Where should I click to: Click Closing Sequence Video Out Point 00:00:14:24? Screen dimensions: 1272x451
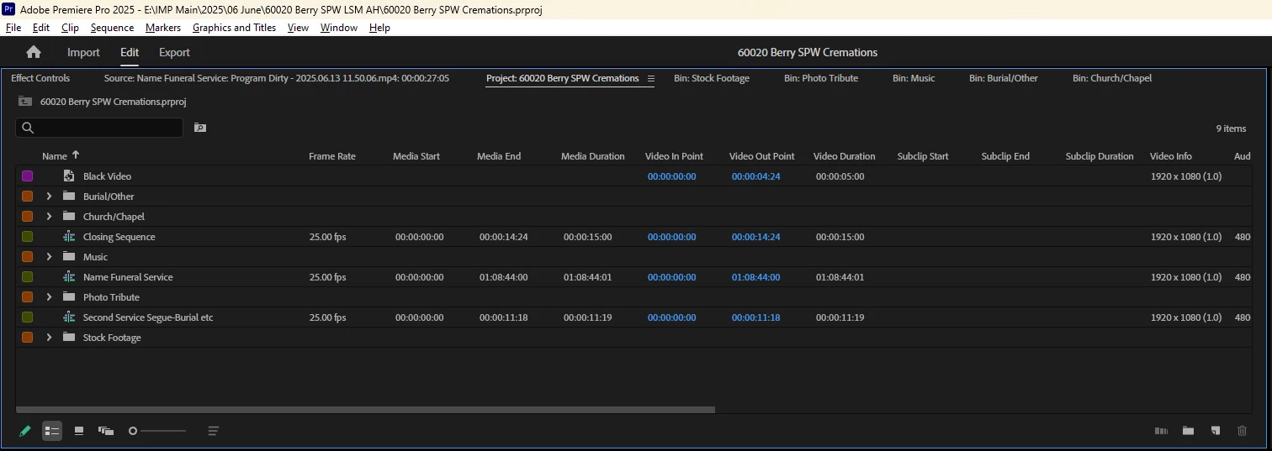[755, 237]
